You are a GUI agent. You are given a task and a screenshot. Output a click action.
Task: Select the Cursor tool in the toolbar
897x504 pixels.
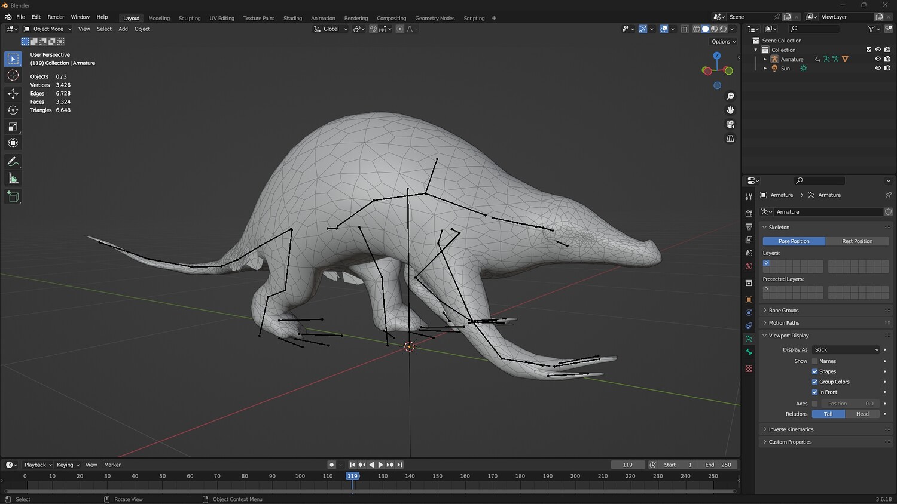tap(13, 75)
